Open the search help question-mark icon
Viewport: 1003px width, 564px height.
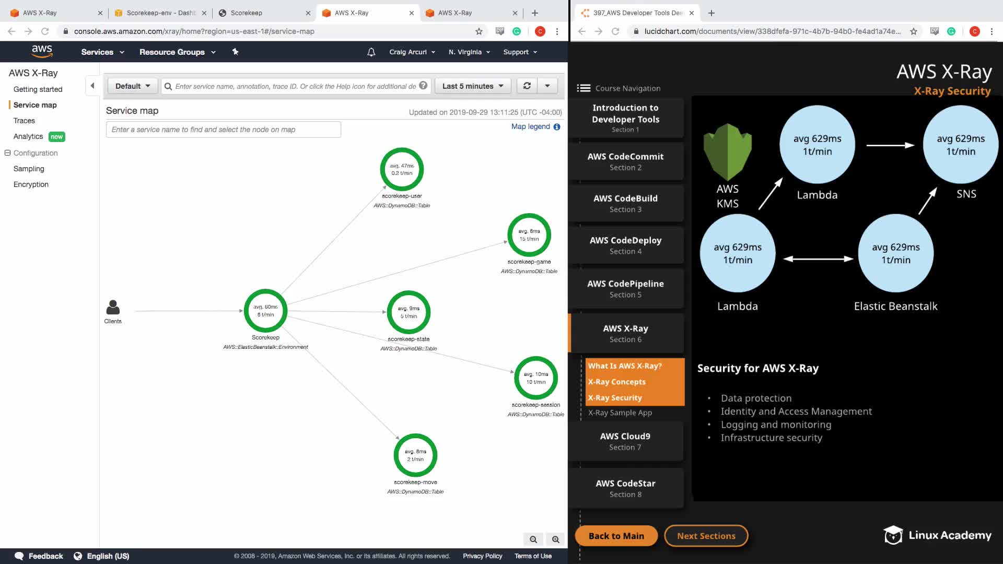[x=423, y=86]
